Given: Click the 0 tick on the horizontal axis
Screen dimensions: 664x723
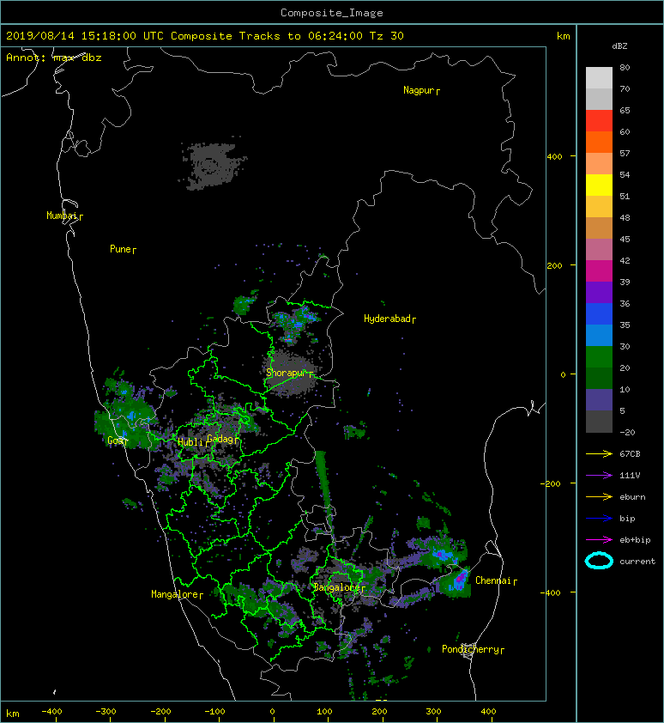Looking at the screenshot, I should click(x=272, y=712).
